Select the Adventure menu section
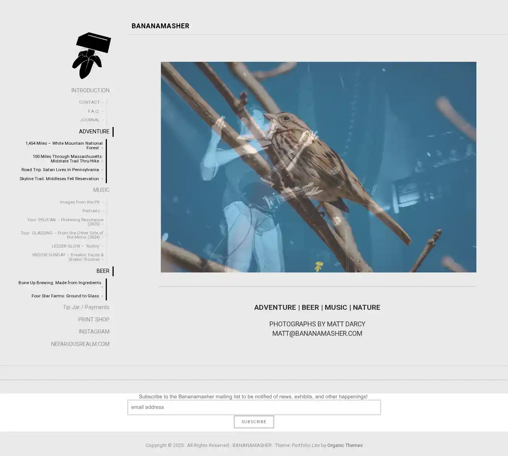This screenshot has height=456, width=508. [x=94, y=132]
